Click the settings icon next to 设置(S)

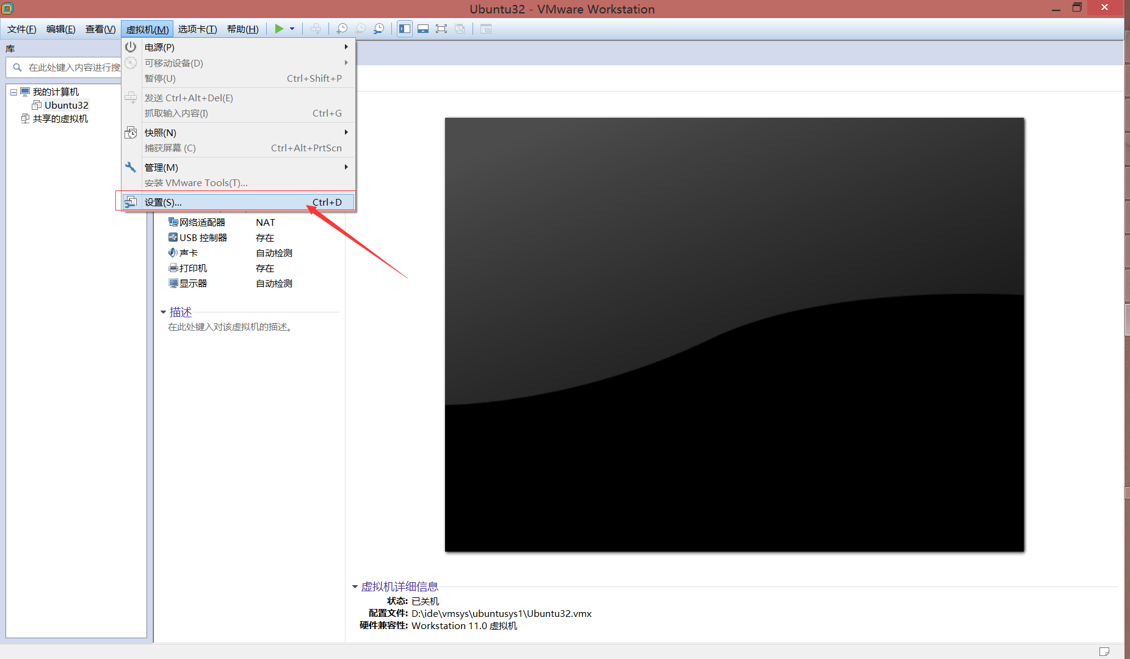click(131, 202)
